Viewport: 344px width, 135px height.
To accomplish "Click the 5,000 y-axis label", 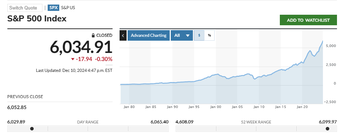I will [x=331, y=46].
